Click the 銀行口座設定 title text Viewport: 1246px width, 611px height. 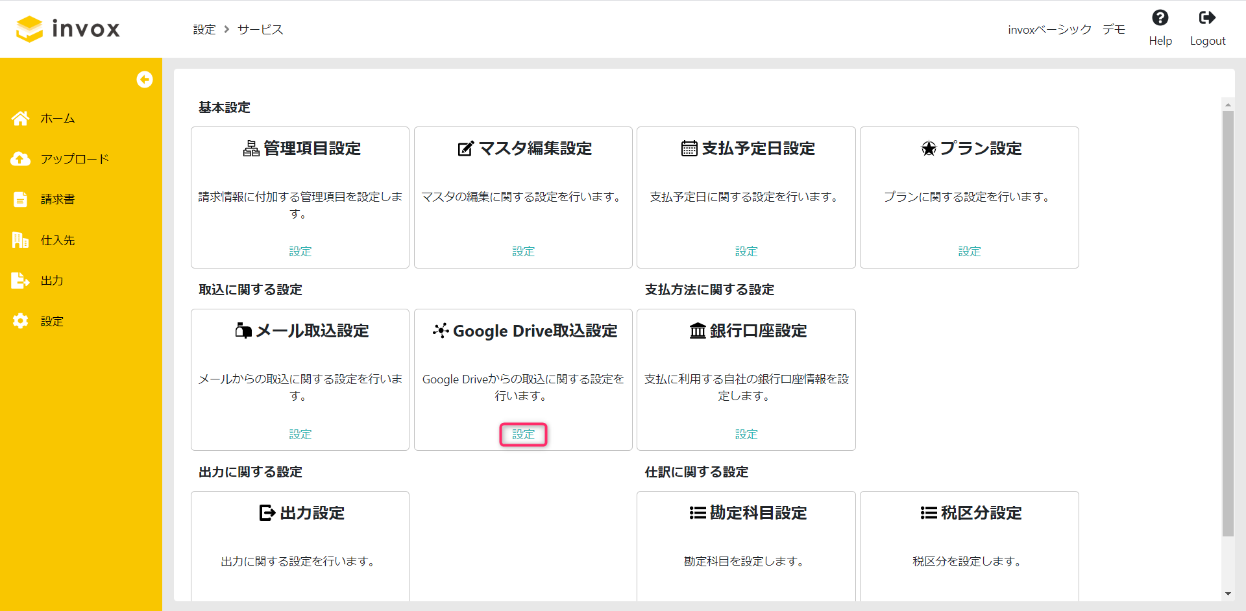coord(759,331)
